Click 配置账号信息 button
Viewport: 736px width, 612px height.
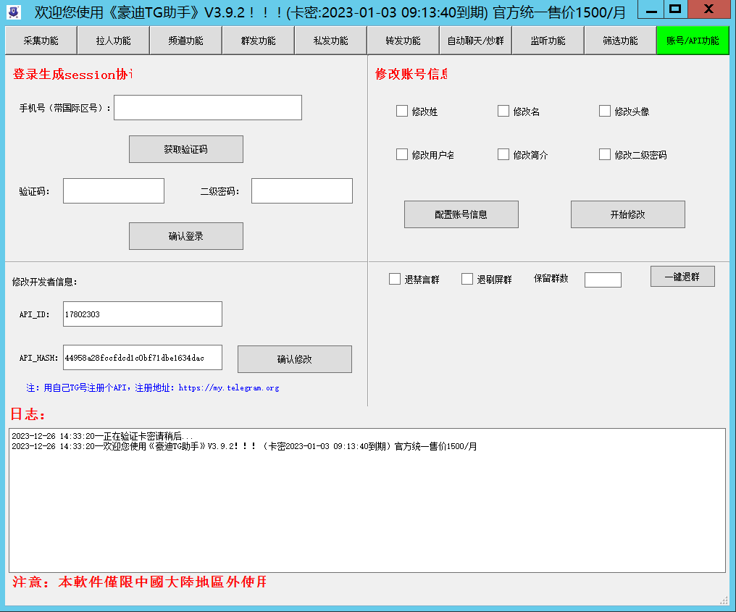click(x=461, y=214)
